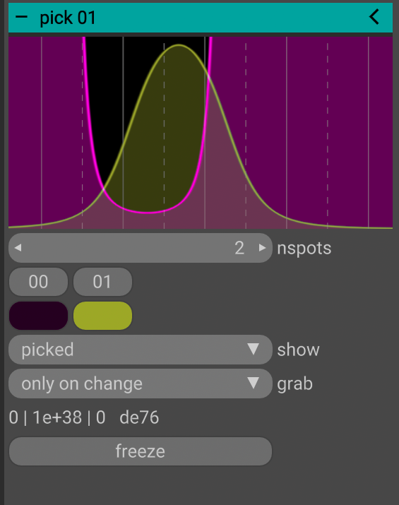This screenshot has height=505, width=399.
Task: Open the grab dropdown set to only on change
Action: [x=140, y=384]
